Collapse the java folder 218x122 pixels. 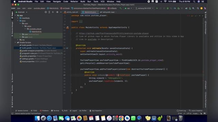click(x=18, y=21)
